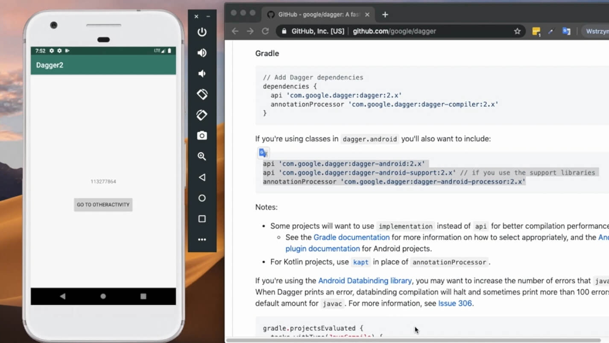Image resolution: width=609 pixels, height=343 pixels.
Task: Open emulator extended controls (three dots)
Action: [202, 240]
